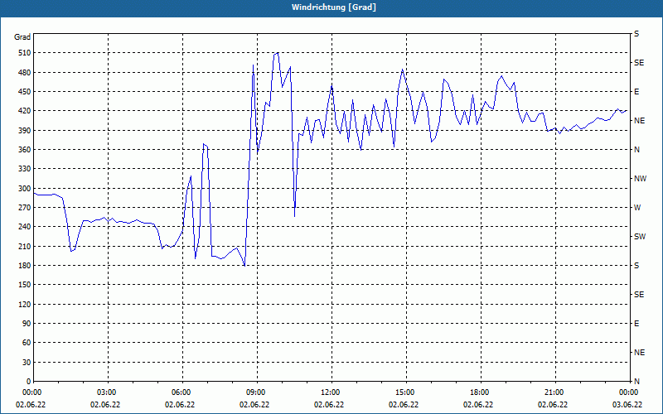Screen dimensions: 663x414
Task: Click the "18:00" time label
Action: pyautogui.click(x=478, y=392)
